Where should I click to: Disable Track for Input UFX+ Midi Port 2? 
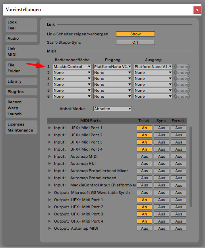tap(144, 135)
